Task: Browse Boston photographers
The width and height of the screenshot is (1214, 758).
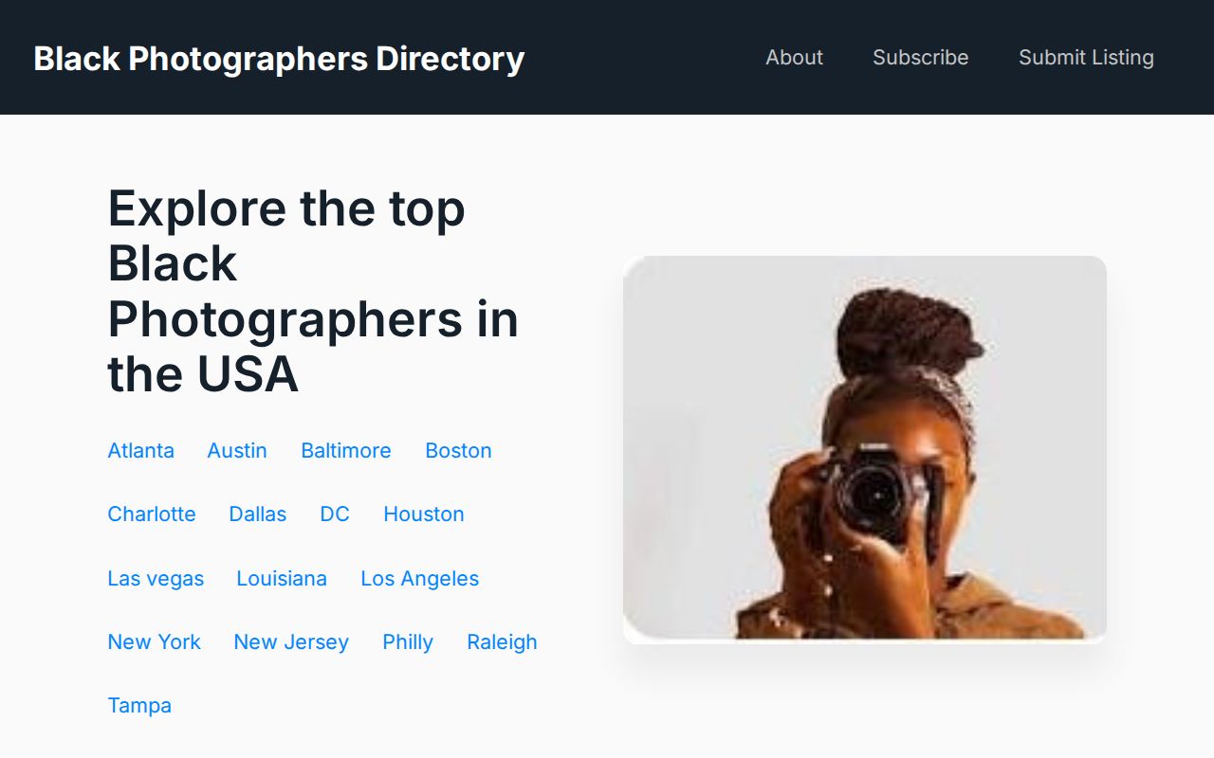Action: click(458, 450)
